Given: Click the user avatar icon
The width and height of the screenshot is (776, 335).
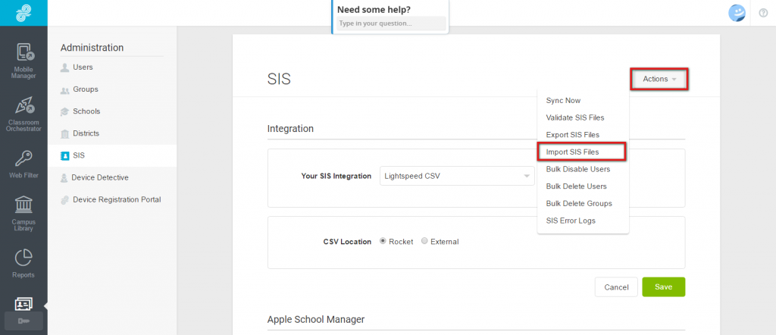Looking at the screenshot, I should (737, 13).
